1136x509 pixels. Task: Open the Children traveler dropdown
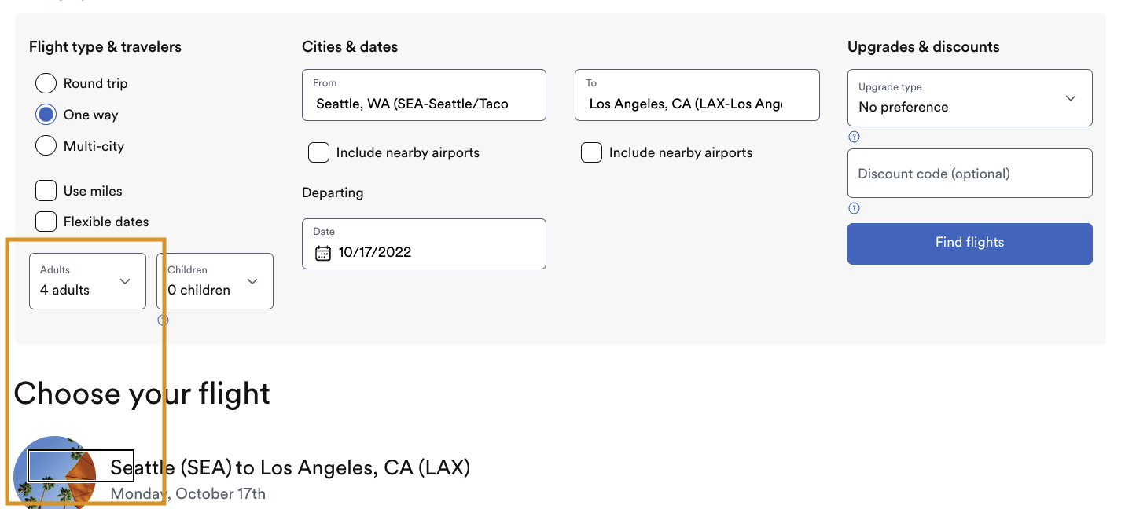point(215,280)
